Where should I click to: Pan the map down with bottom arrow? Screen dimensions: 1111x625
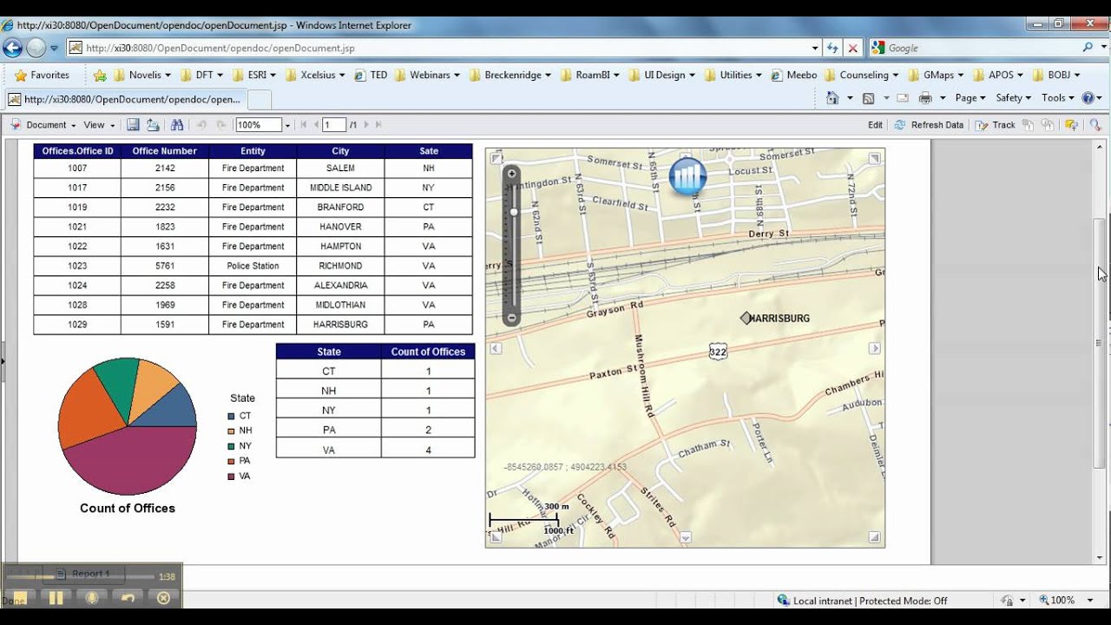click(x=685, y=538)
